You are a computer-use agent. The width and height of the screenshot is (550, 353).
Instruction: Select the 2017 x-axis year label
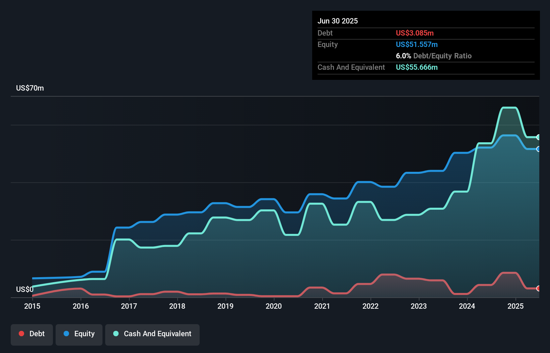pos(129,306)
